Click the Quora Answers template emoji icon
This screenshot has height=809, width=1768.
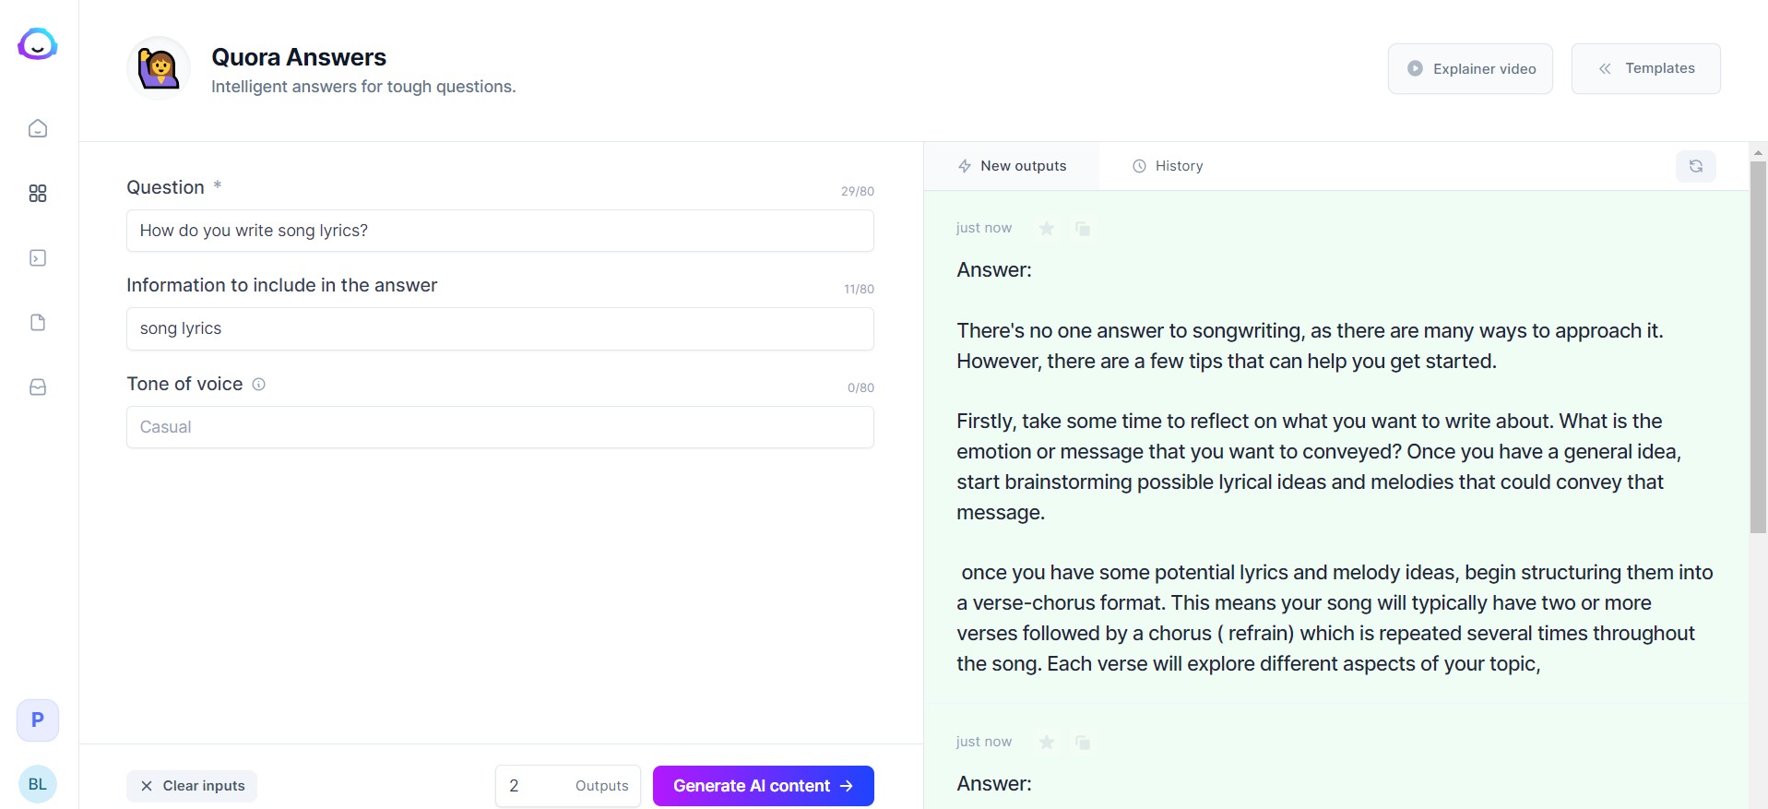159,68
